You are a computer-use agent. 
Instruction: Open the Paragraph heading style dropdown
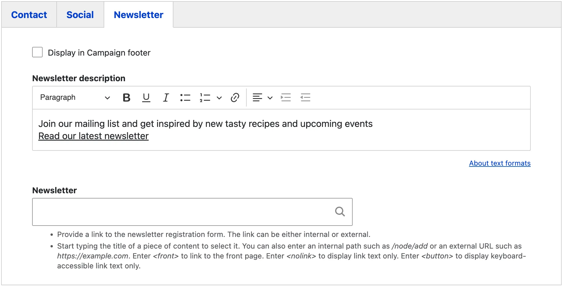pyautogui.click(x=75, y=98)
